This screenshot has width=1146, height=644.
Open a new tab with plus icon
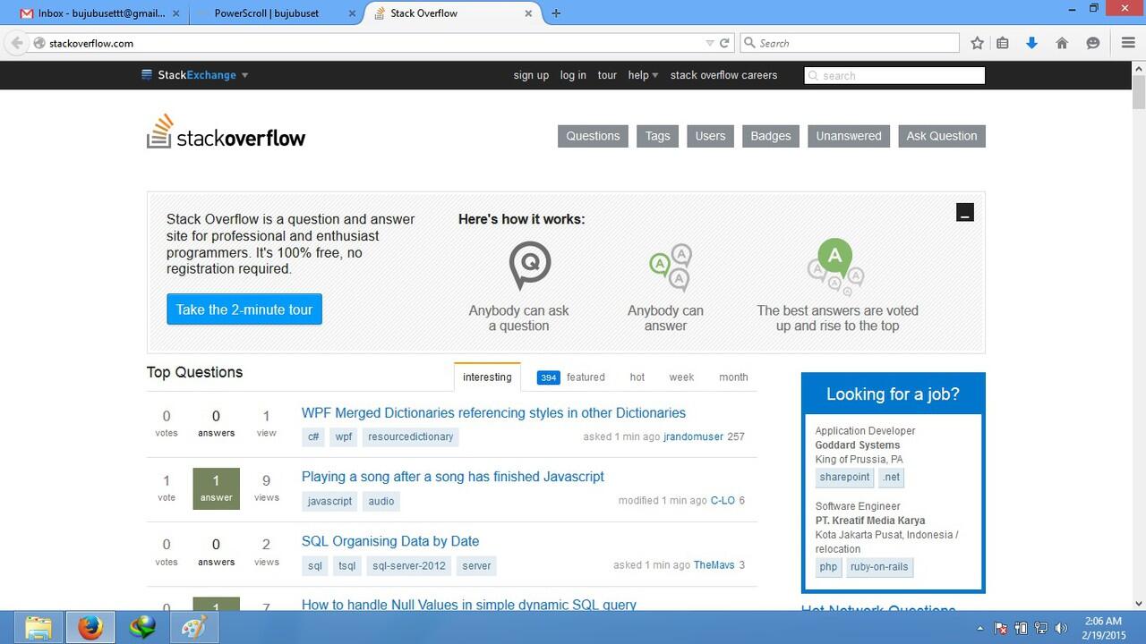click(556, 13)
